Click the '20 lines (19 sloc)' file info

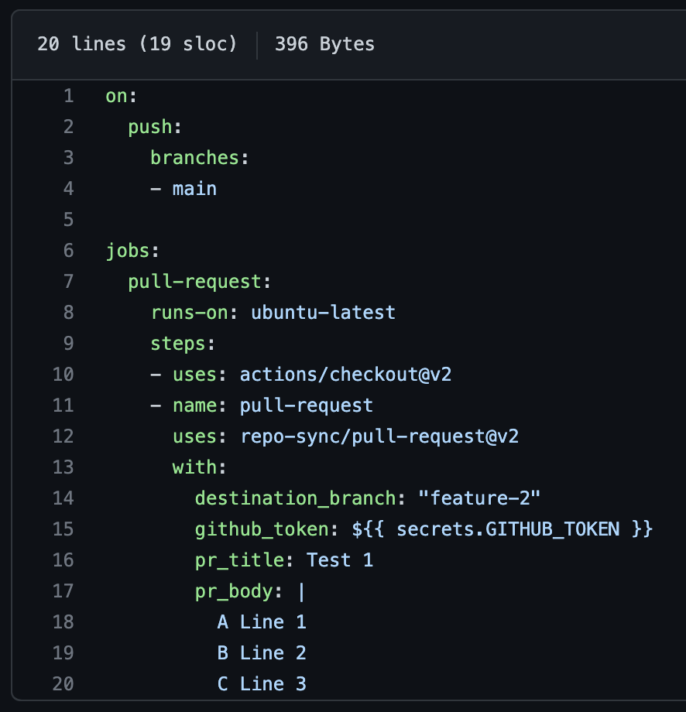point(137,44)
